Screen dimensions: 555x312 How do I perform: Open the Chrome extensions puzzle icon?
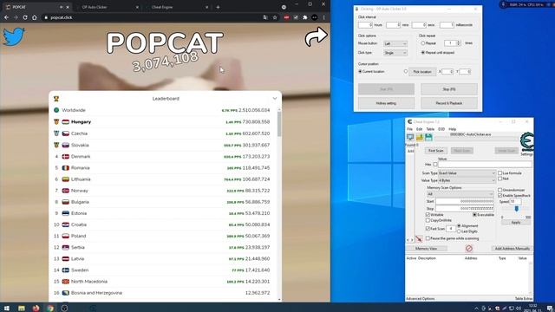(x=305, y=17)
